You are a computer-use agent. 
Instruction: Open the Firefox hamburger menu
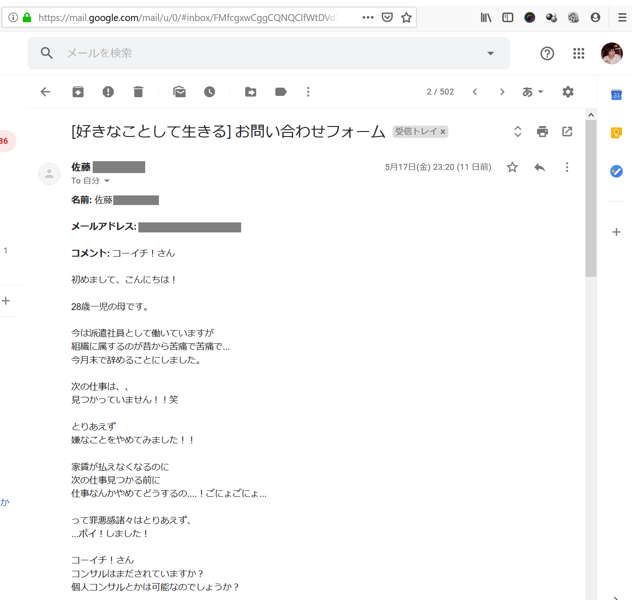(x=622, y=17)
